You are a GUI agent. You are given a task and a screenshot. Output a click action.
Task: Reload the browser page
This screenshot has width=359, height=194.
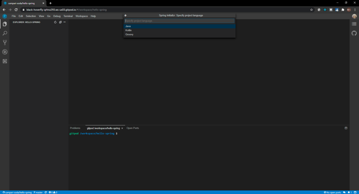(16, 10)
